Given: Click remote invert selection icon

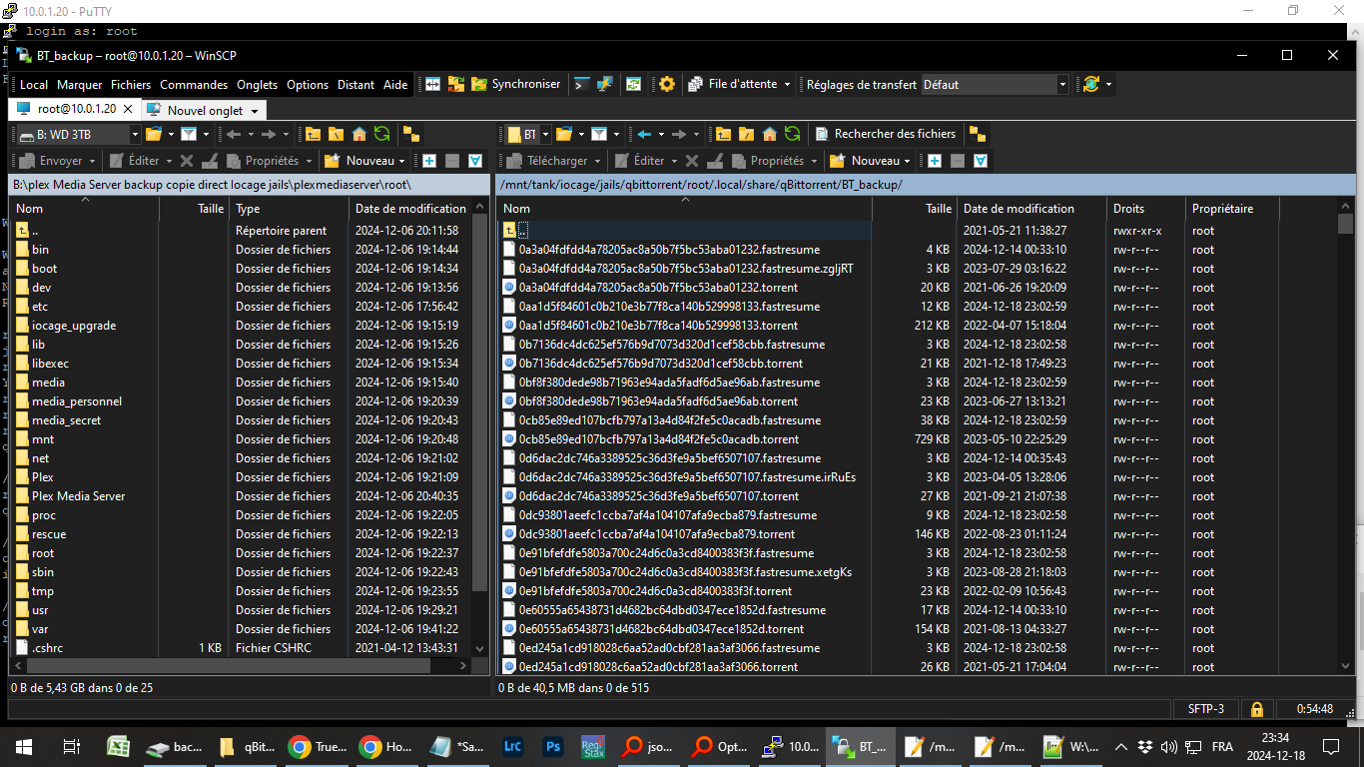Looking at the screenshot, I should [x=981, y=161].
